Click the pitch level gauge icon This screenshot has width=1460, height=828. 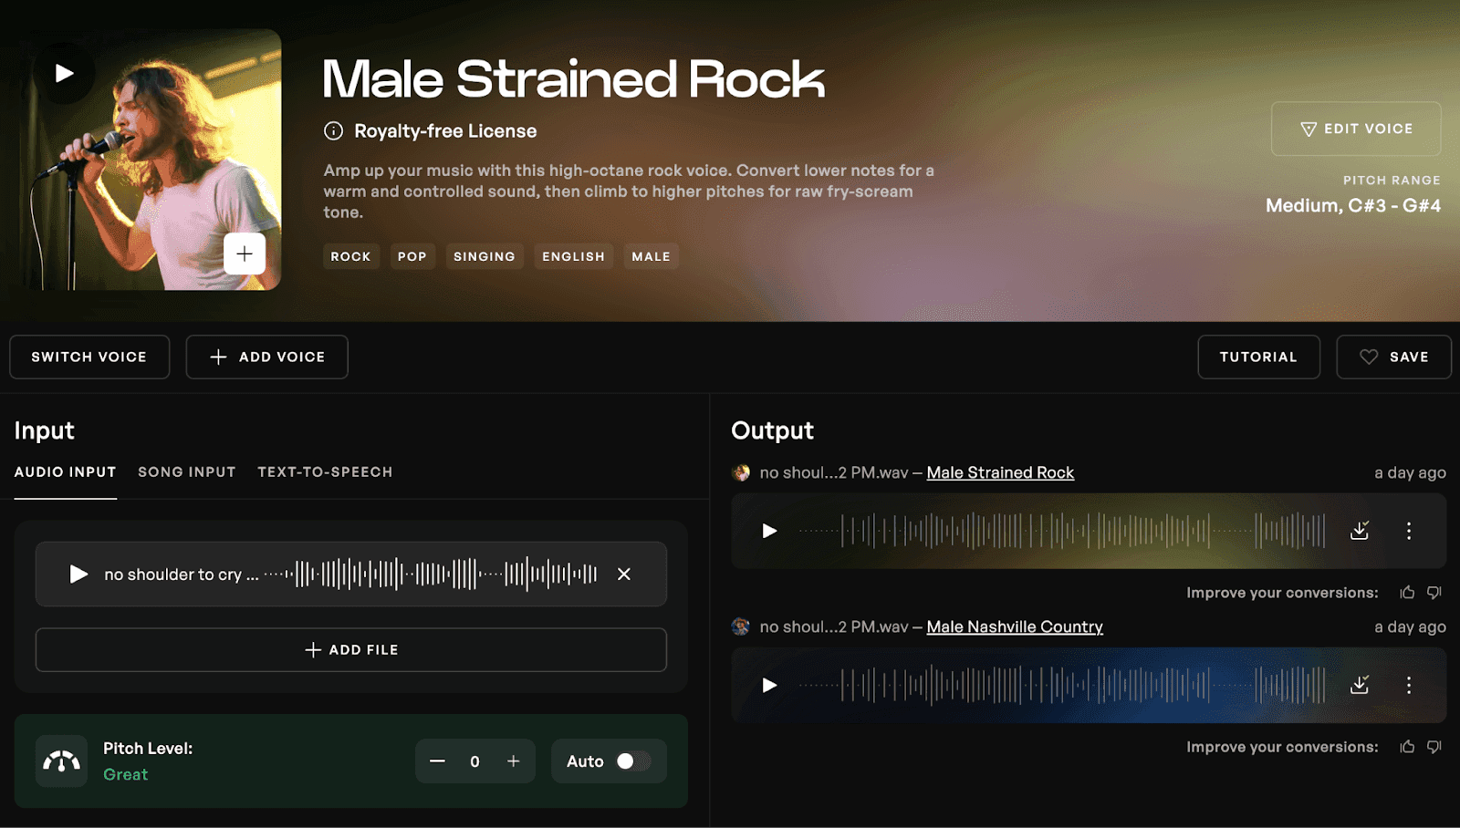coord(62,761)
